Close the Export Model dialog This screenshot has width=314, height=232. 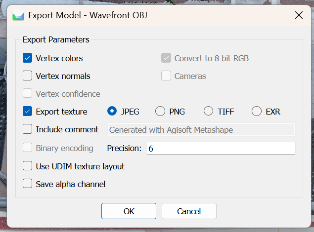(x=299, y=15)
